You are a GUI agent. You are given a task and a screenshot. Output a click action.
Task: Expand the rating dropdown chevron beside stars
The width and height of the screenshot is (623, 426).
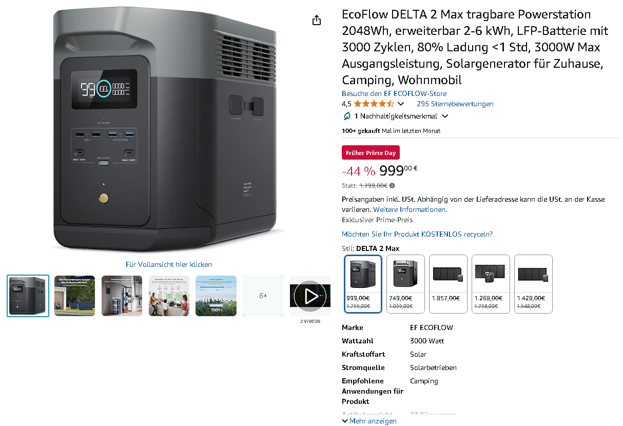coord(401,104)
